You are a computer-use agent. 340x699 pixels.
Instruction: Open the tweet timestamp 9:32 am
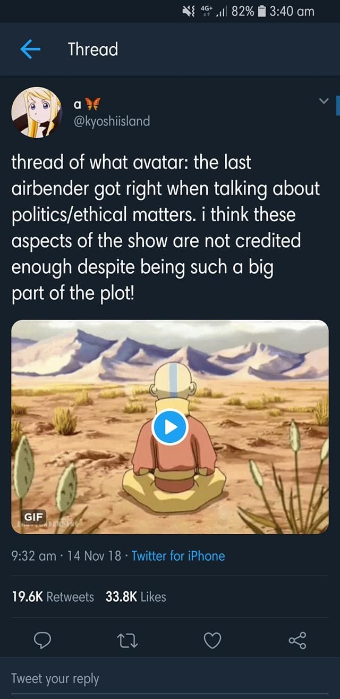pyautogui.click(x=34, y=556)
